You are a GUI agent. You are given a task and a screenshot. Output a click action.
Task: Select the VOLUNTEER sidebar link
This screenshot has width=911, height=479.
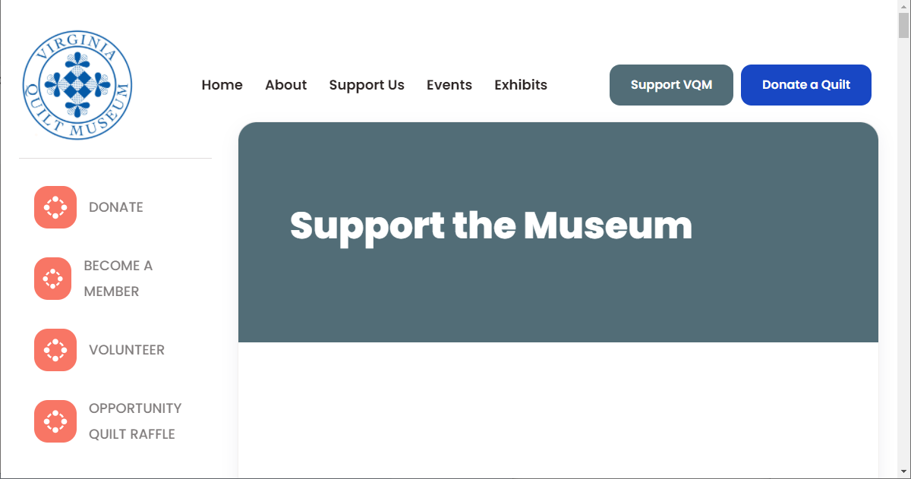(x=127, y=350)
